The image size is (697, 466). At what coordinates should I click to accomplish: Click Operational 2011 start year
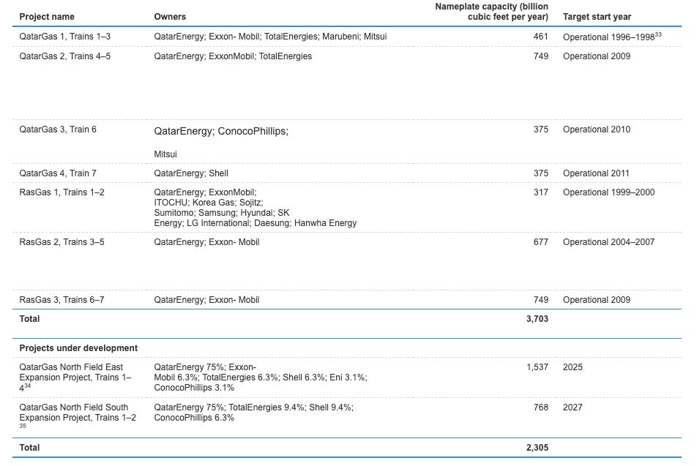pyautogui.click(x=596, y=173)
